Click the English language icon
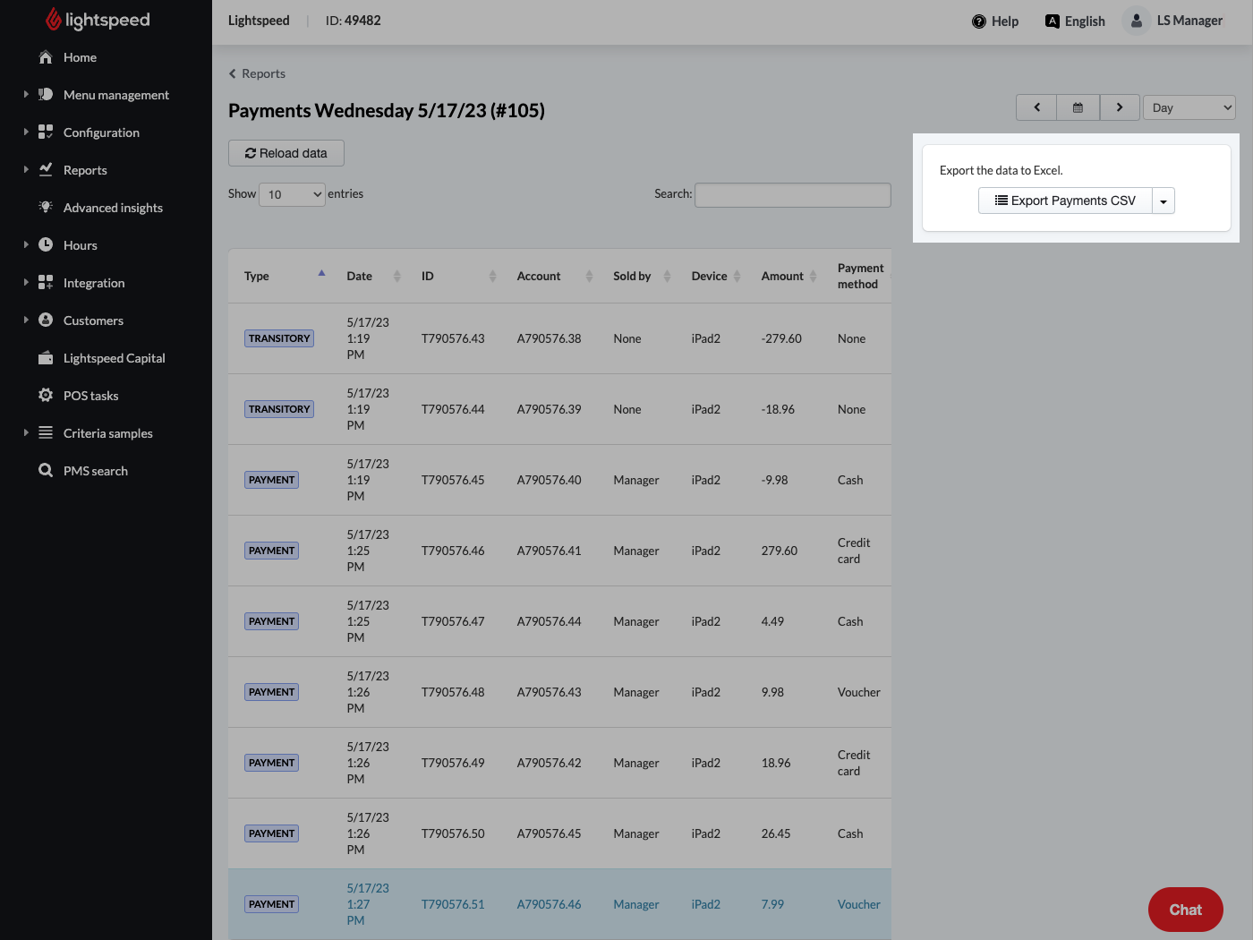This screenshot has width=1253, height=940. [x=1053, y=21]
